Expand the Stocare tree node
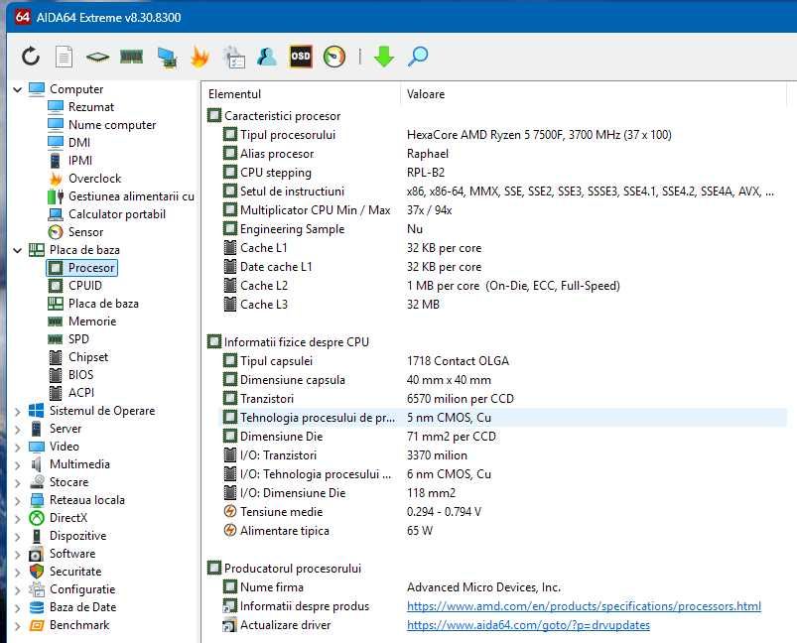The height and width of the screenshot is (643, 797). click(x=17, y=482)
